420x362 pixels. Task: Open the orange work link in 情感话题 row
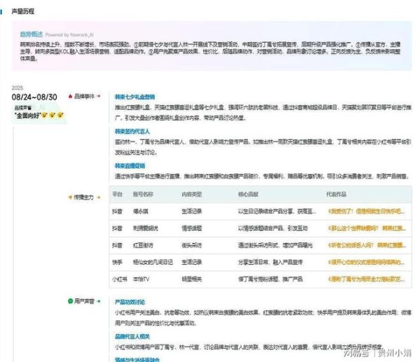tap(367, 228)
